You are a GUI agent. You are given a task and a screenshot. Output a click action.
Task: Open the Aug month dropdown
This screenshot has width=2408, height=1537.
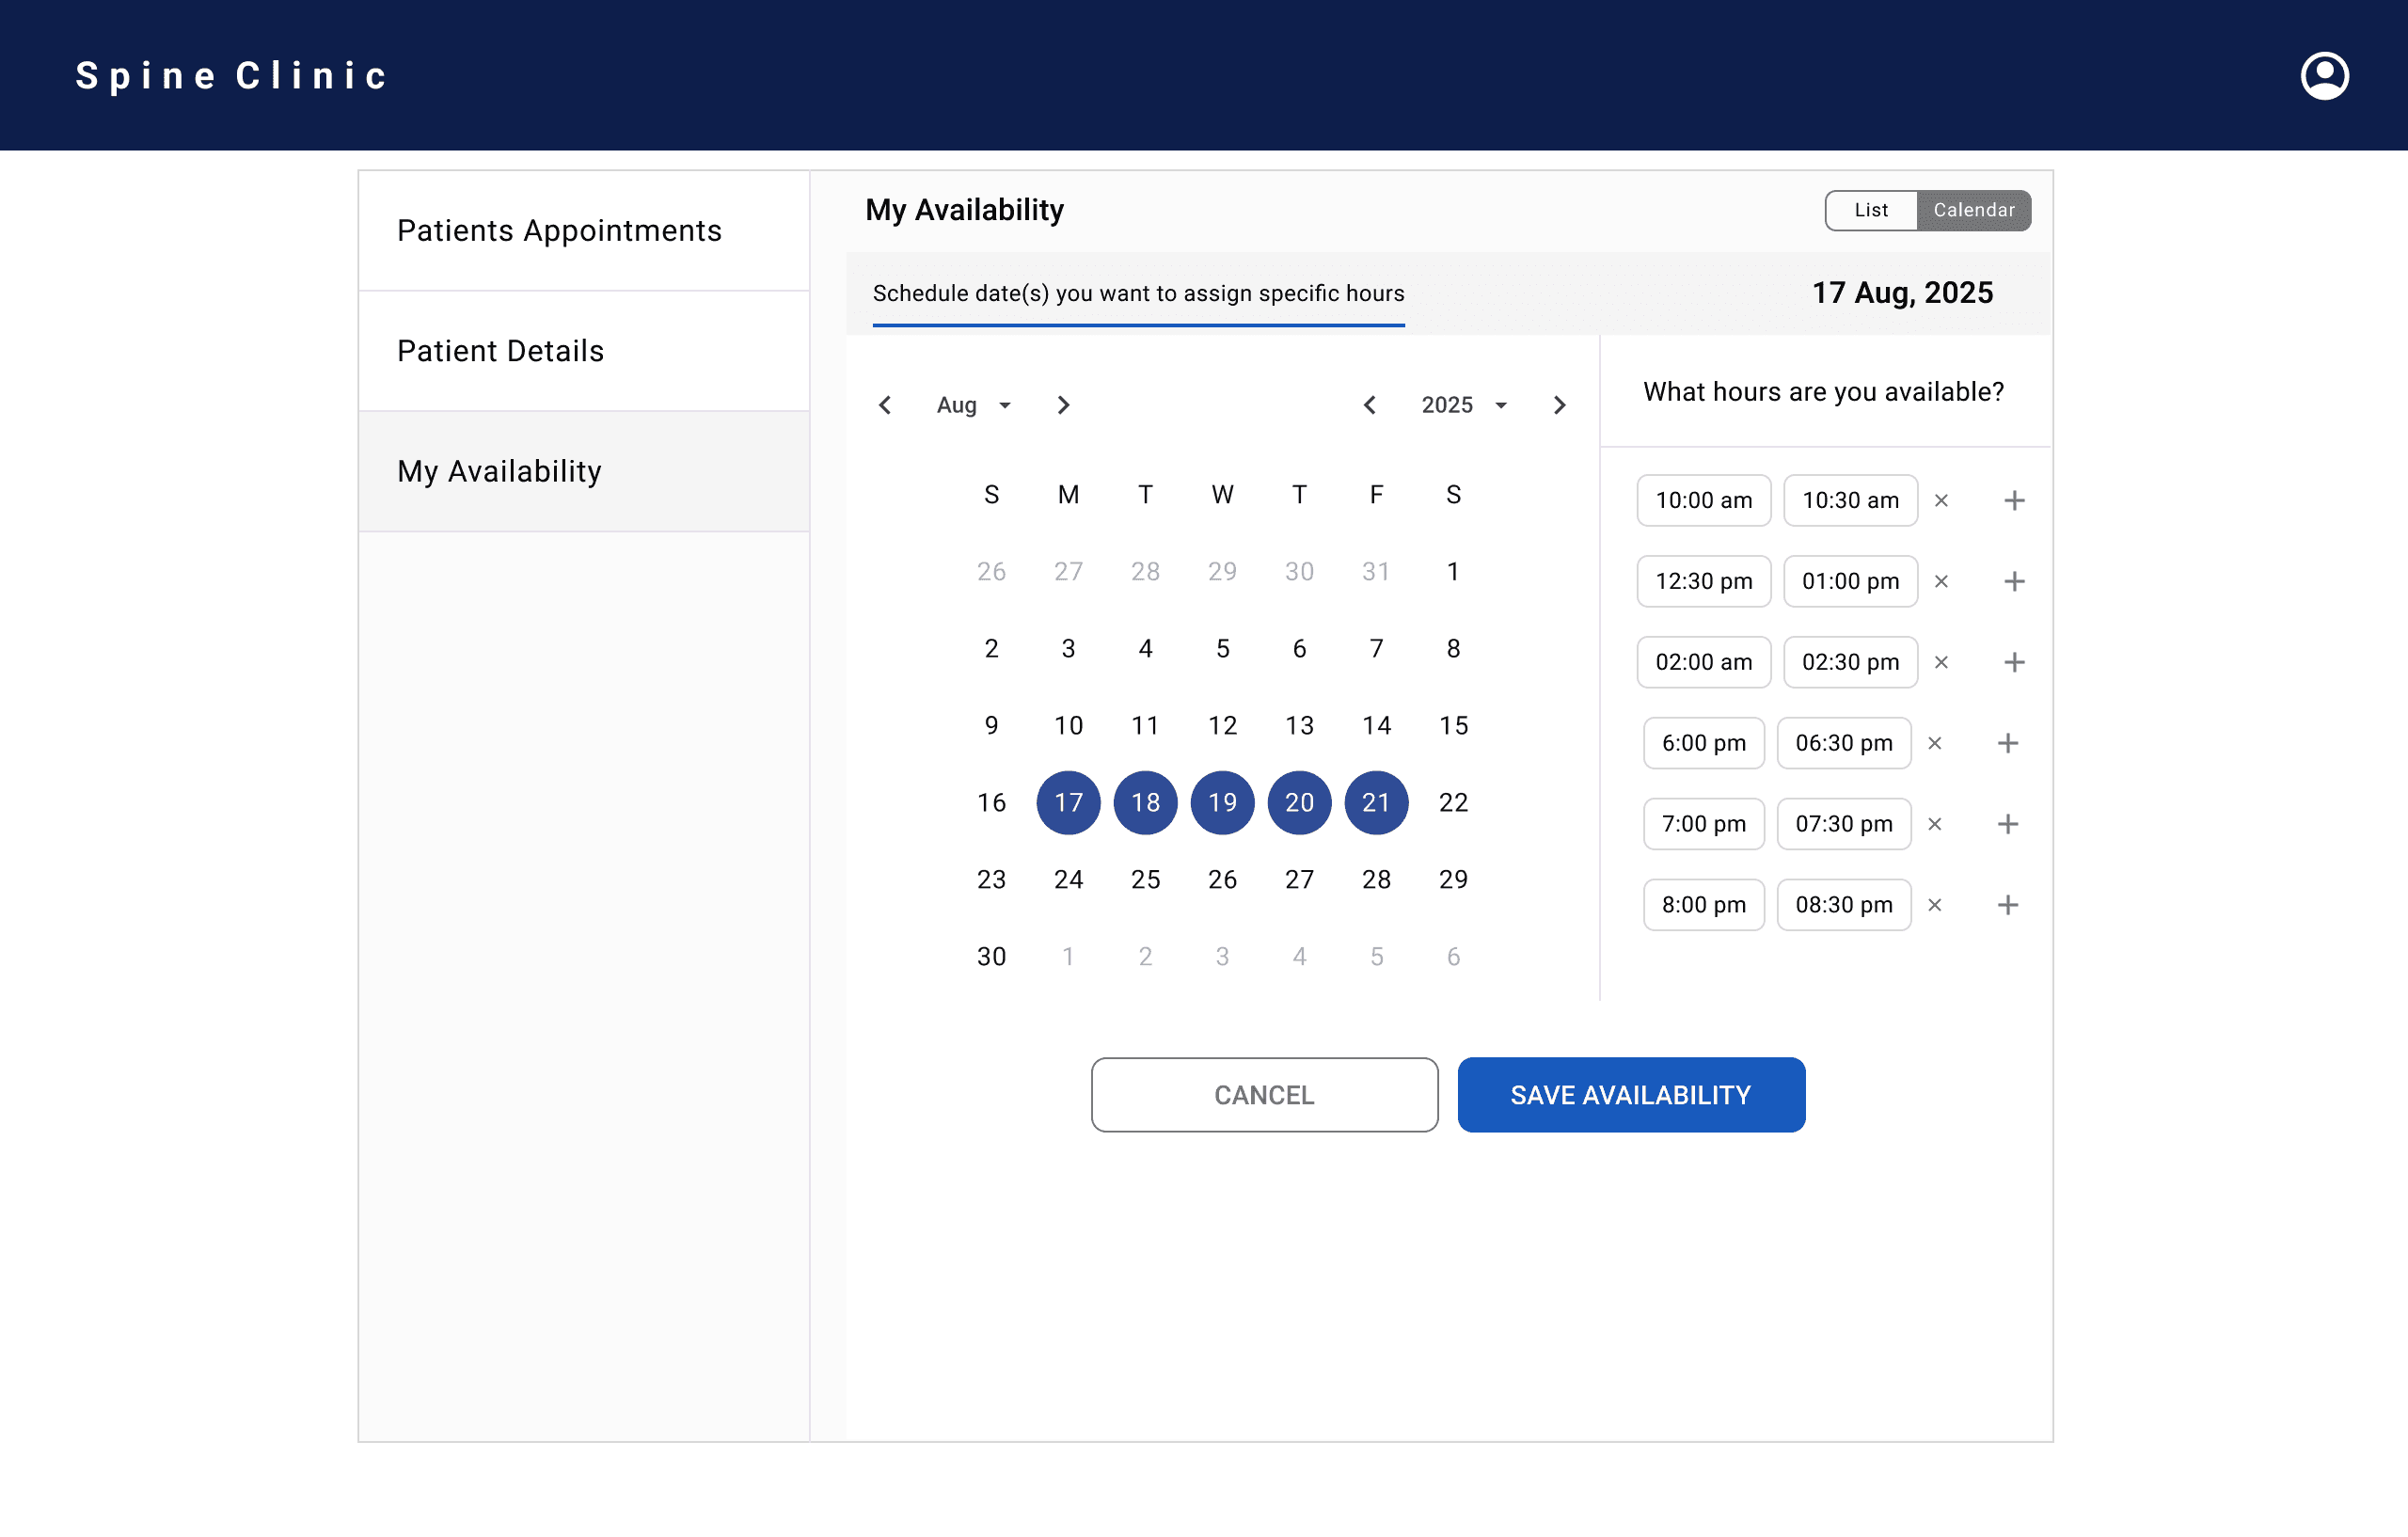(x=974, y=405)
